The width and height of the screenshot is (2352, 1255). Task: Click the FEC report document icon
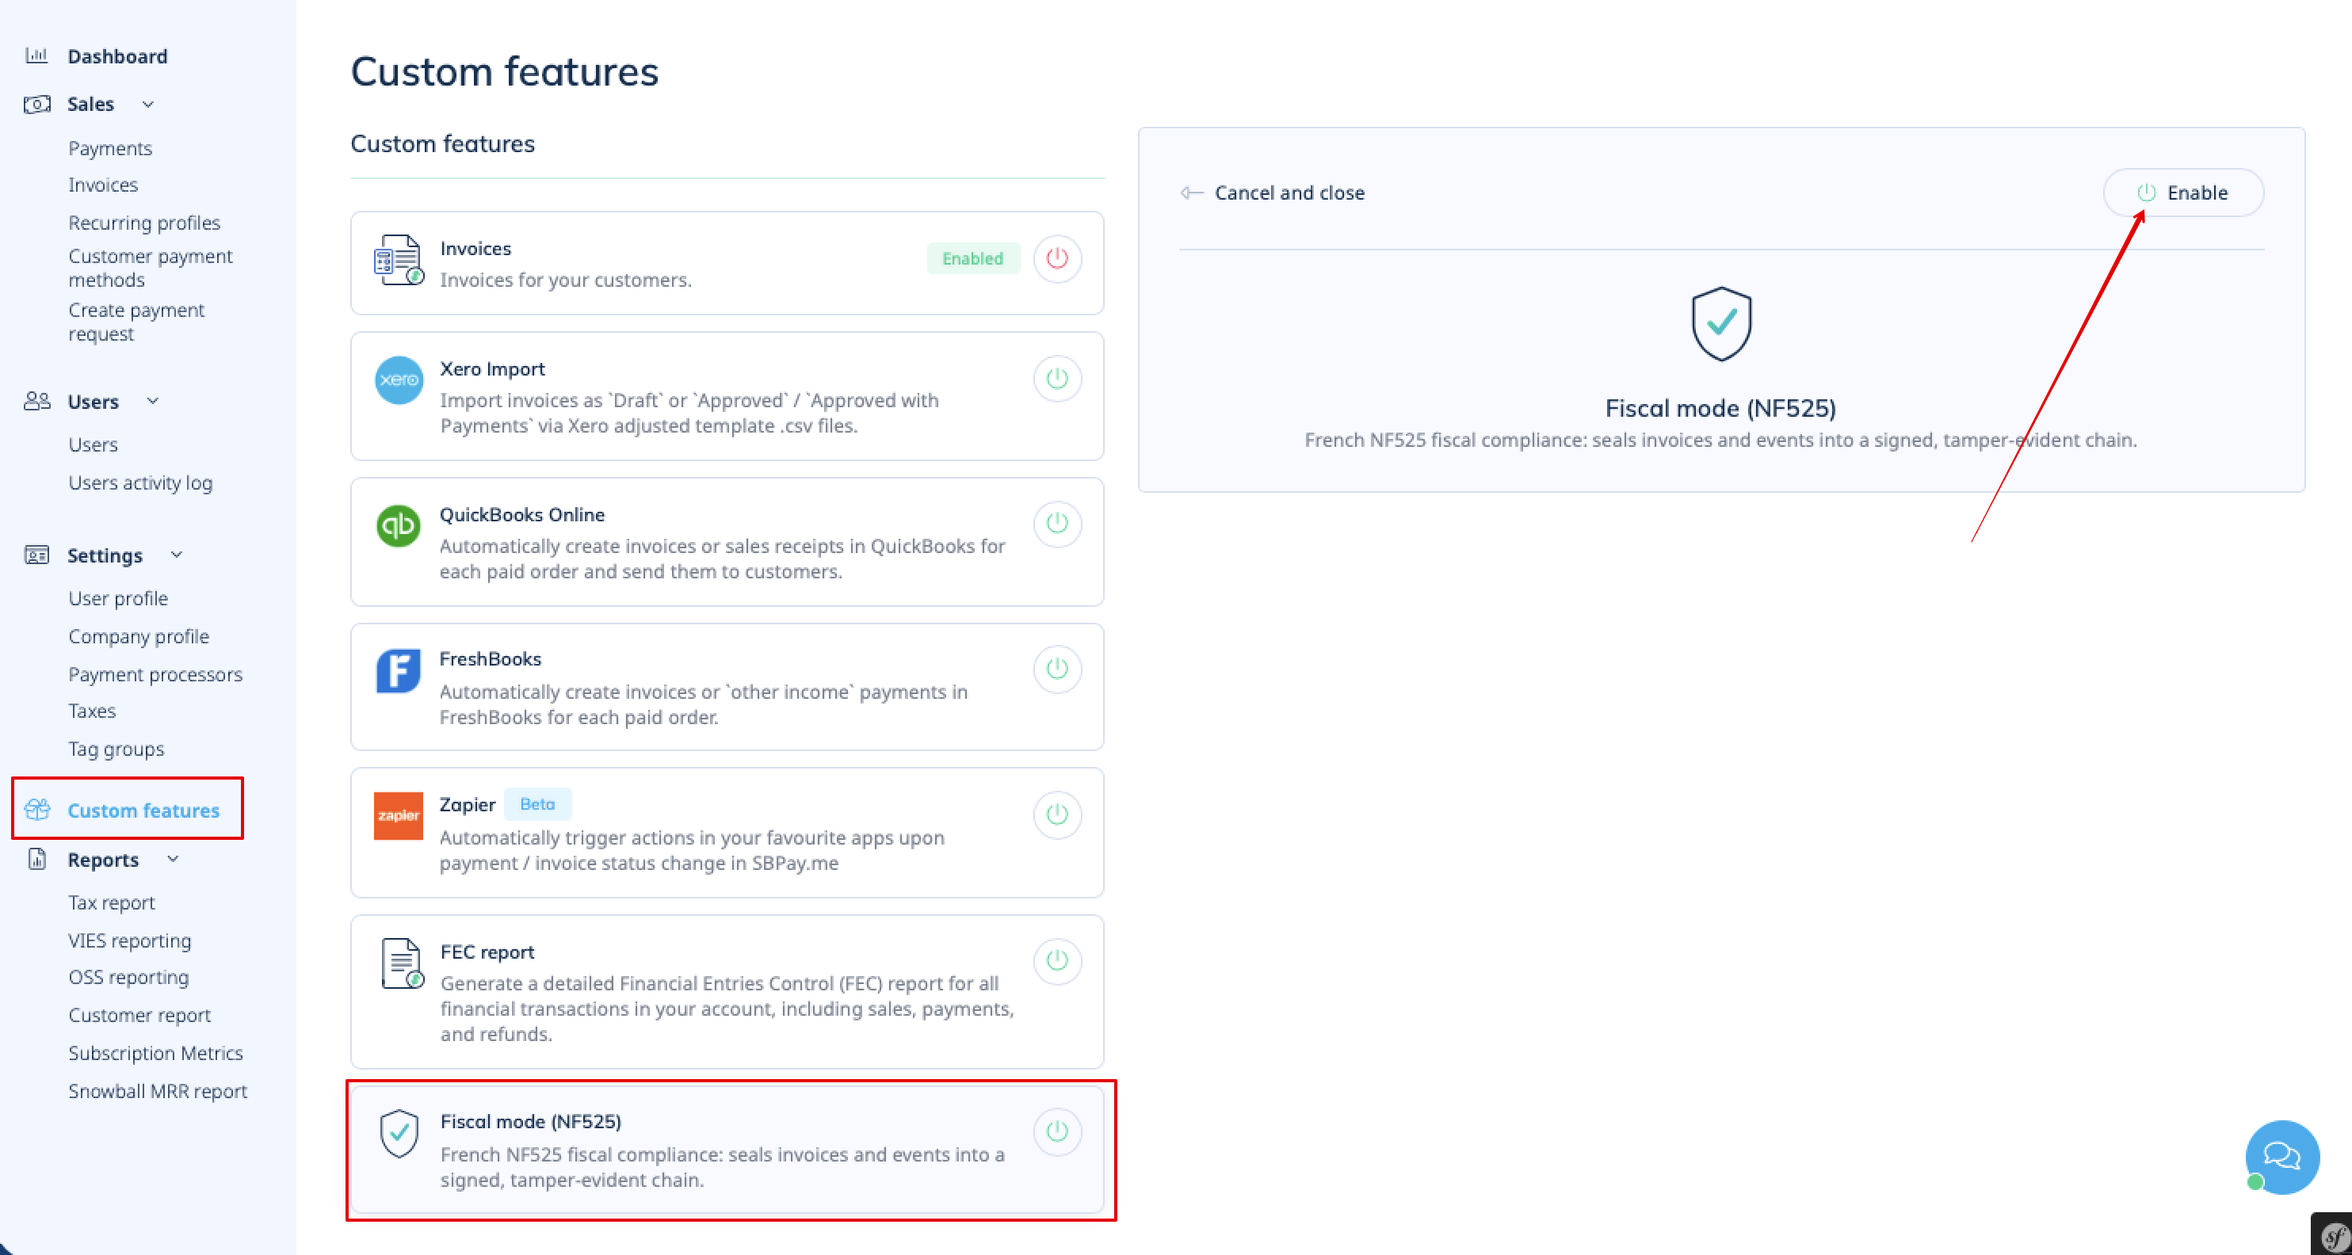[x=402, y=963]
